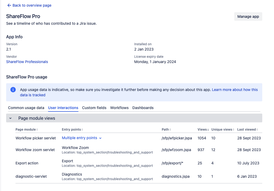Click the blue info icon in the usage banner
Image resolution: width=274 pixels, height=191 pixels.
(x=13, y=90)
